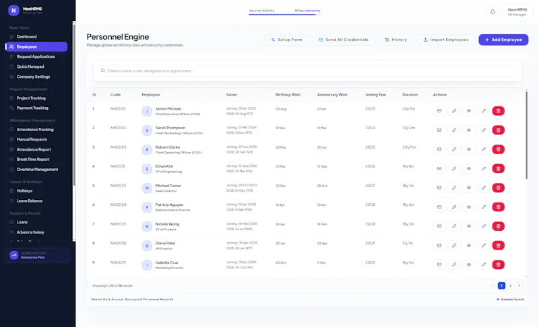Image resolution: width=539 pixels, height=327 pixels.
Task: Delete Michael Turner's record
Action: [499, 188]
